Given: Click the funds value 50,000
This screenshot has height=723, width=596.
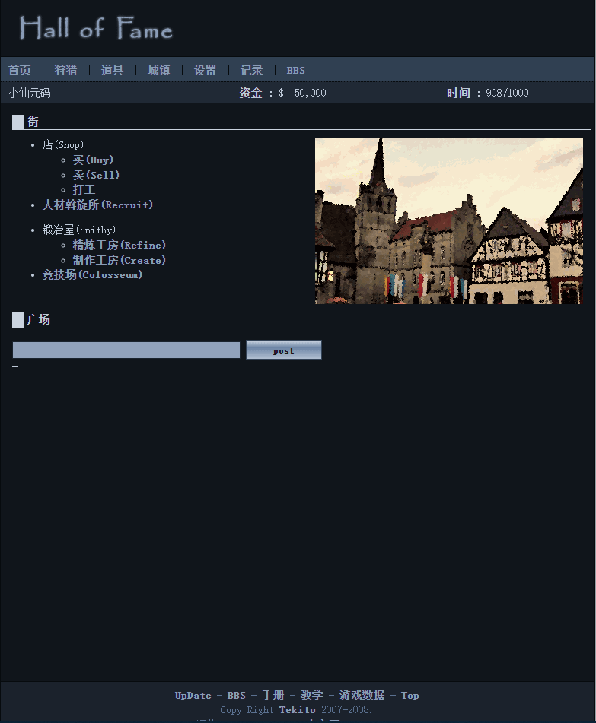Looking at the screenshot, I should pos(311,94).
